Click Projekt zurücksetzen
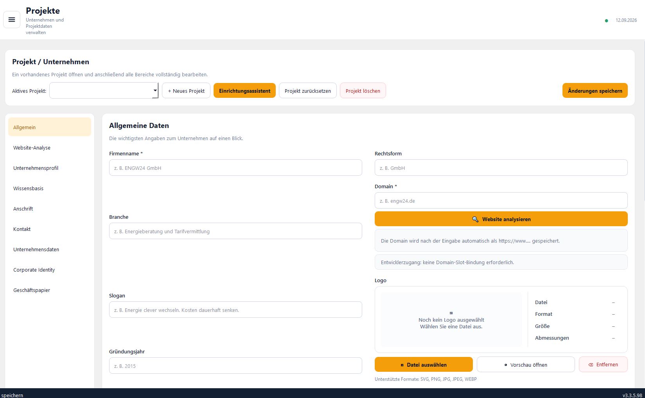645x398 pixels. click(x=307, y=90)
